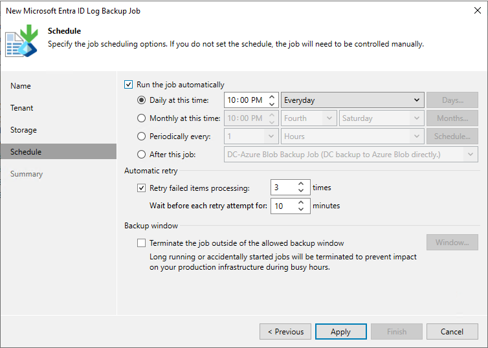Decrease the daily time spinner down arrow
The height and width of the screenshot is (348, 488).
[272, 103]
